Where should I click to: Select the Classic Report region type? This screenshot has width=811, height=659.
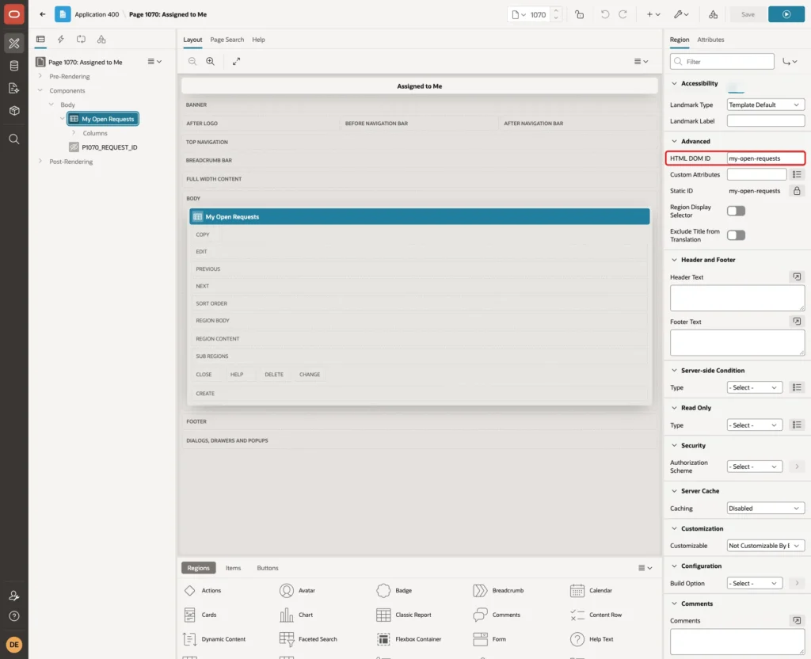404,615
